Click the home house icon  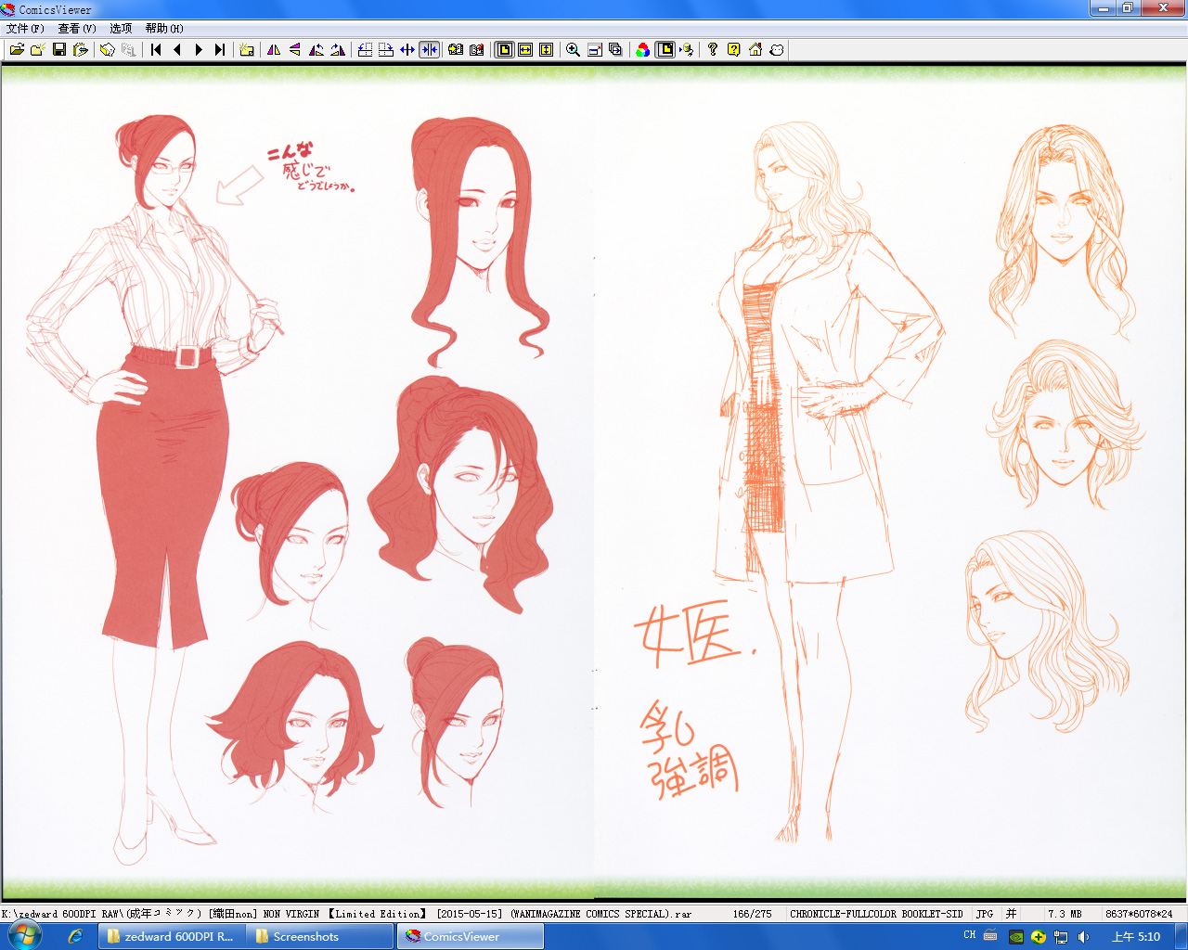pyautogui.click(x=755, y=50)
